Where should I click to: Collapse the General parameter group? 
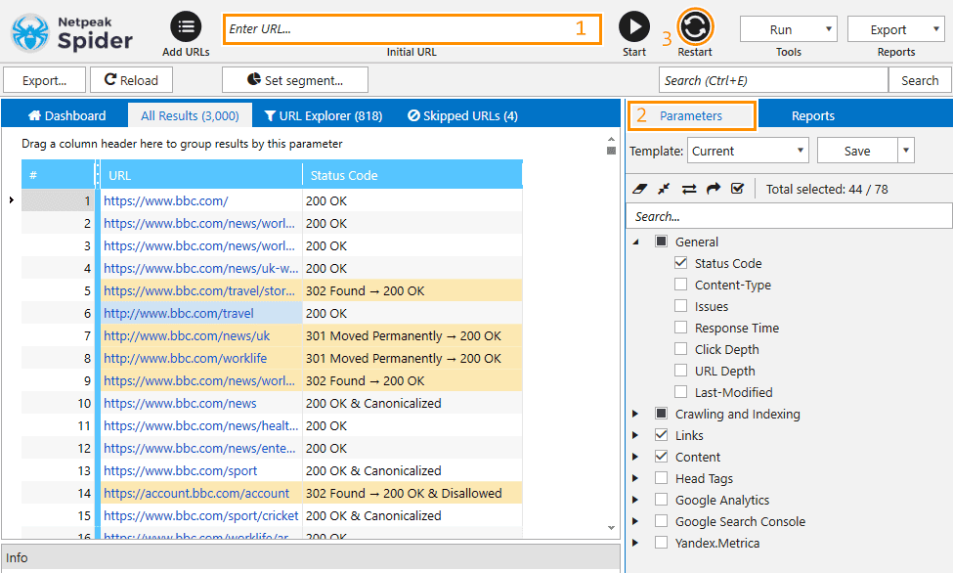635,242
